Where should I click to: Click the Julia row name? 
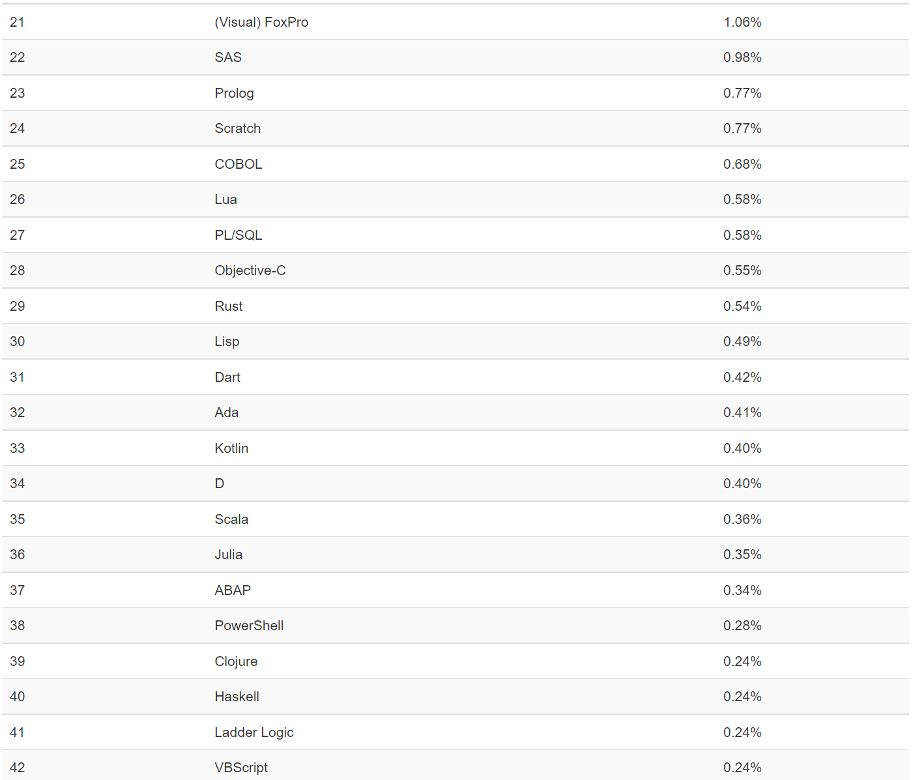tap(228, 555)
